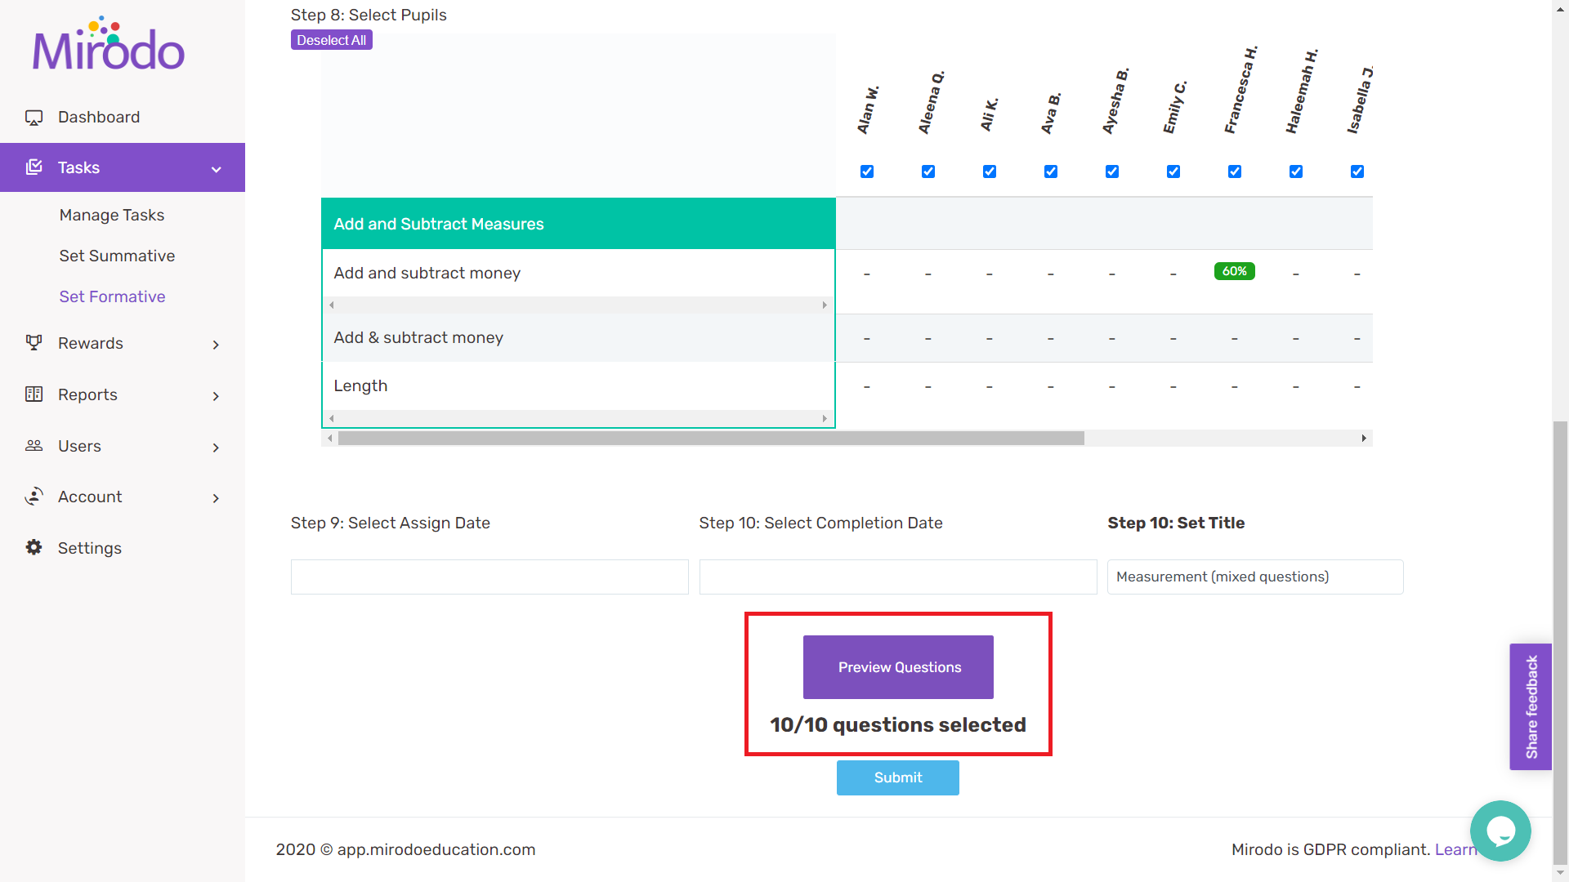
Task: Click right arrow under Add and subtract money
Action: click(x=825, y=305)
